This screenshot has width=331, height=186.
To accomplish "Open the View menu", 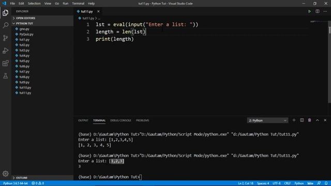I will [x=48, y=4].
